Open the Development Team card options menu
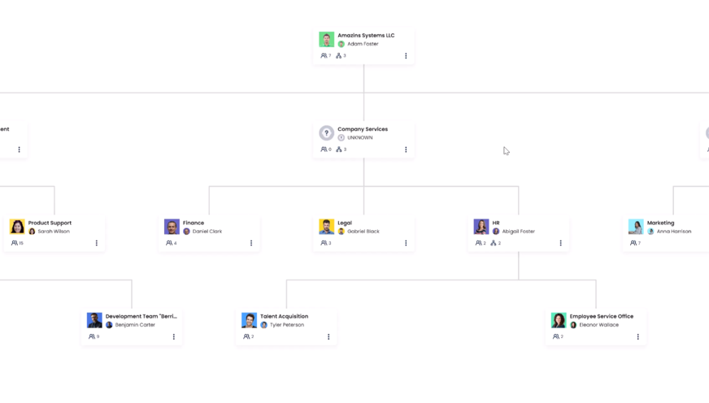709x403 pixels. (x=174, y=336)
